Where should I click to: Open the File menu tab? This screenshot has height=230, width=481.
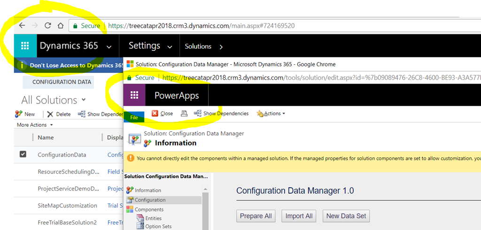(134, 117)
